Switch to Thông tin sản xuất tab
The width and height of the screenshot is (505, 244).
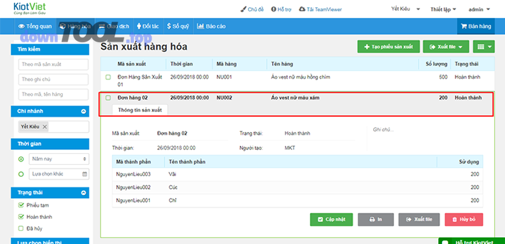tap(140, 110)
